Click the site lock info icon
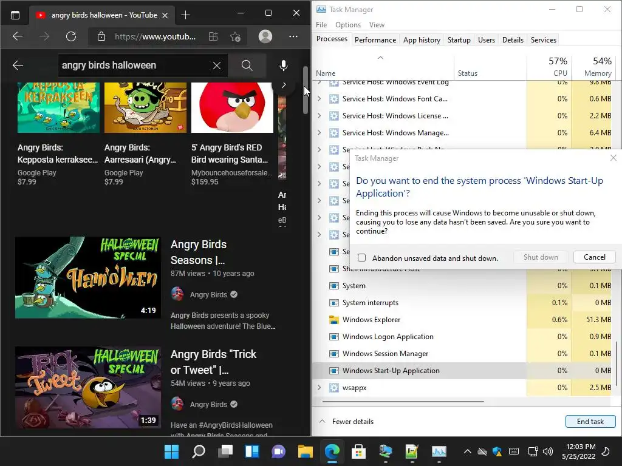The width and height of the screenshot is (622, 466). [101, 37]
